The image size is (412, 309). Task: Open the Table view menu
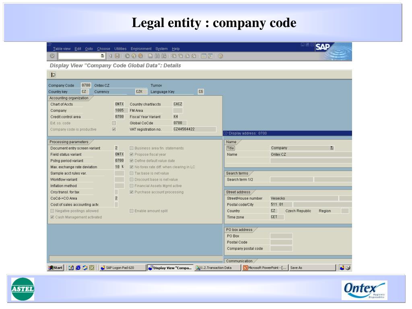(62, 49)
